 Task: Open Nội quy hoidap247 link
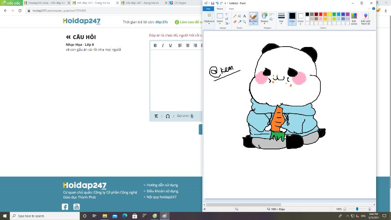point(162,197)
